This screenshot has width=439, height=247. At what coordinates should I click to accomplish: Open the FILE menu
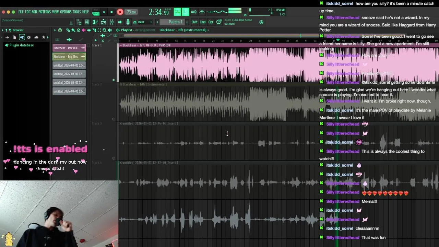click(21, 12)
